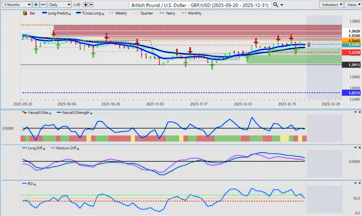Click the blue minus zoom-out button
Viewport: 362px width, 216px height.
click(x=43, y=5)
